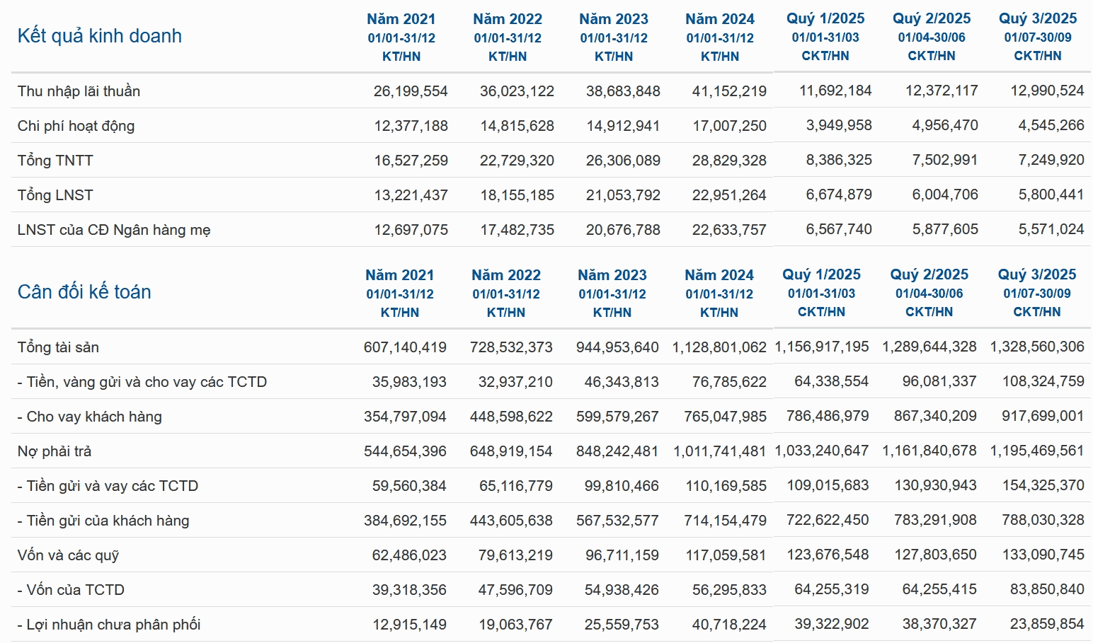Screen dimensions: 1093x643
Task: Click the Cân đối kế toán heading
Action: tap(84, 292)
